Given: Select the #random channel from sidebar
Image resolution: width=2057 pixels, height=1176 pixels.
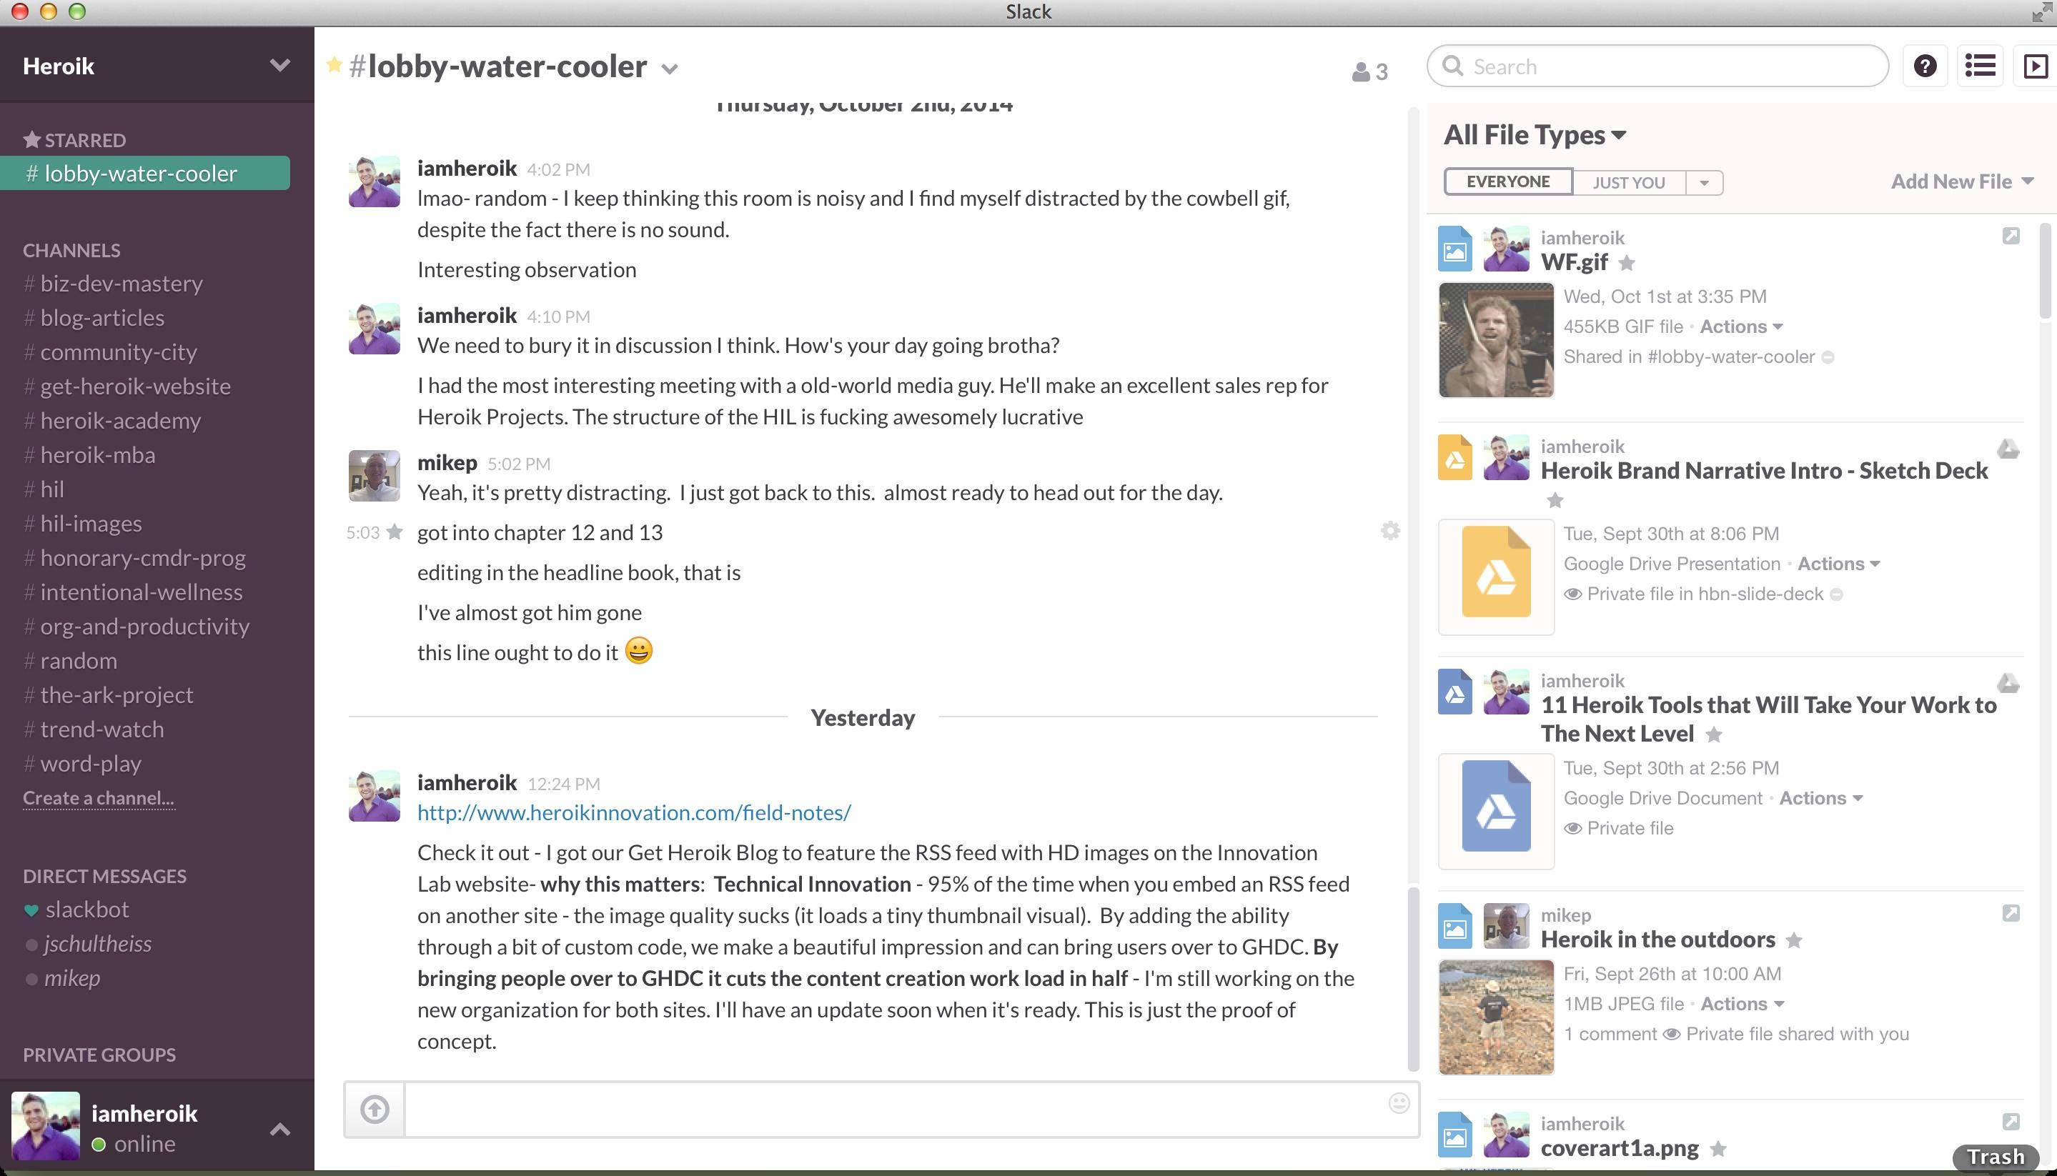Looking at the screenshot, I should pos(78,659).
